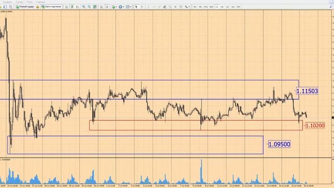Screen dimensions: 334x188
Task: Select the horizontal line drawing tool
Action: (x=154, y=7)
